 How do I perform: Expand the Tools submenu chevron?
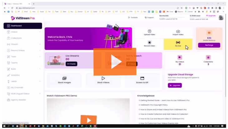(40, 57)
